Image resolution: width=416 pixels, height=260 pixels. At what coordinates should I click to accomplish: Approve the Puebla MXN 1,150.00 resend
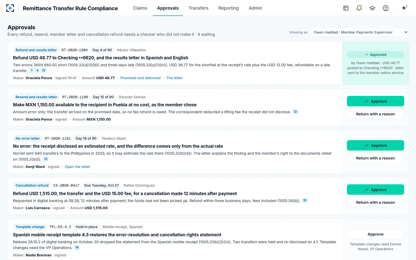(376, 101)
